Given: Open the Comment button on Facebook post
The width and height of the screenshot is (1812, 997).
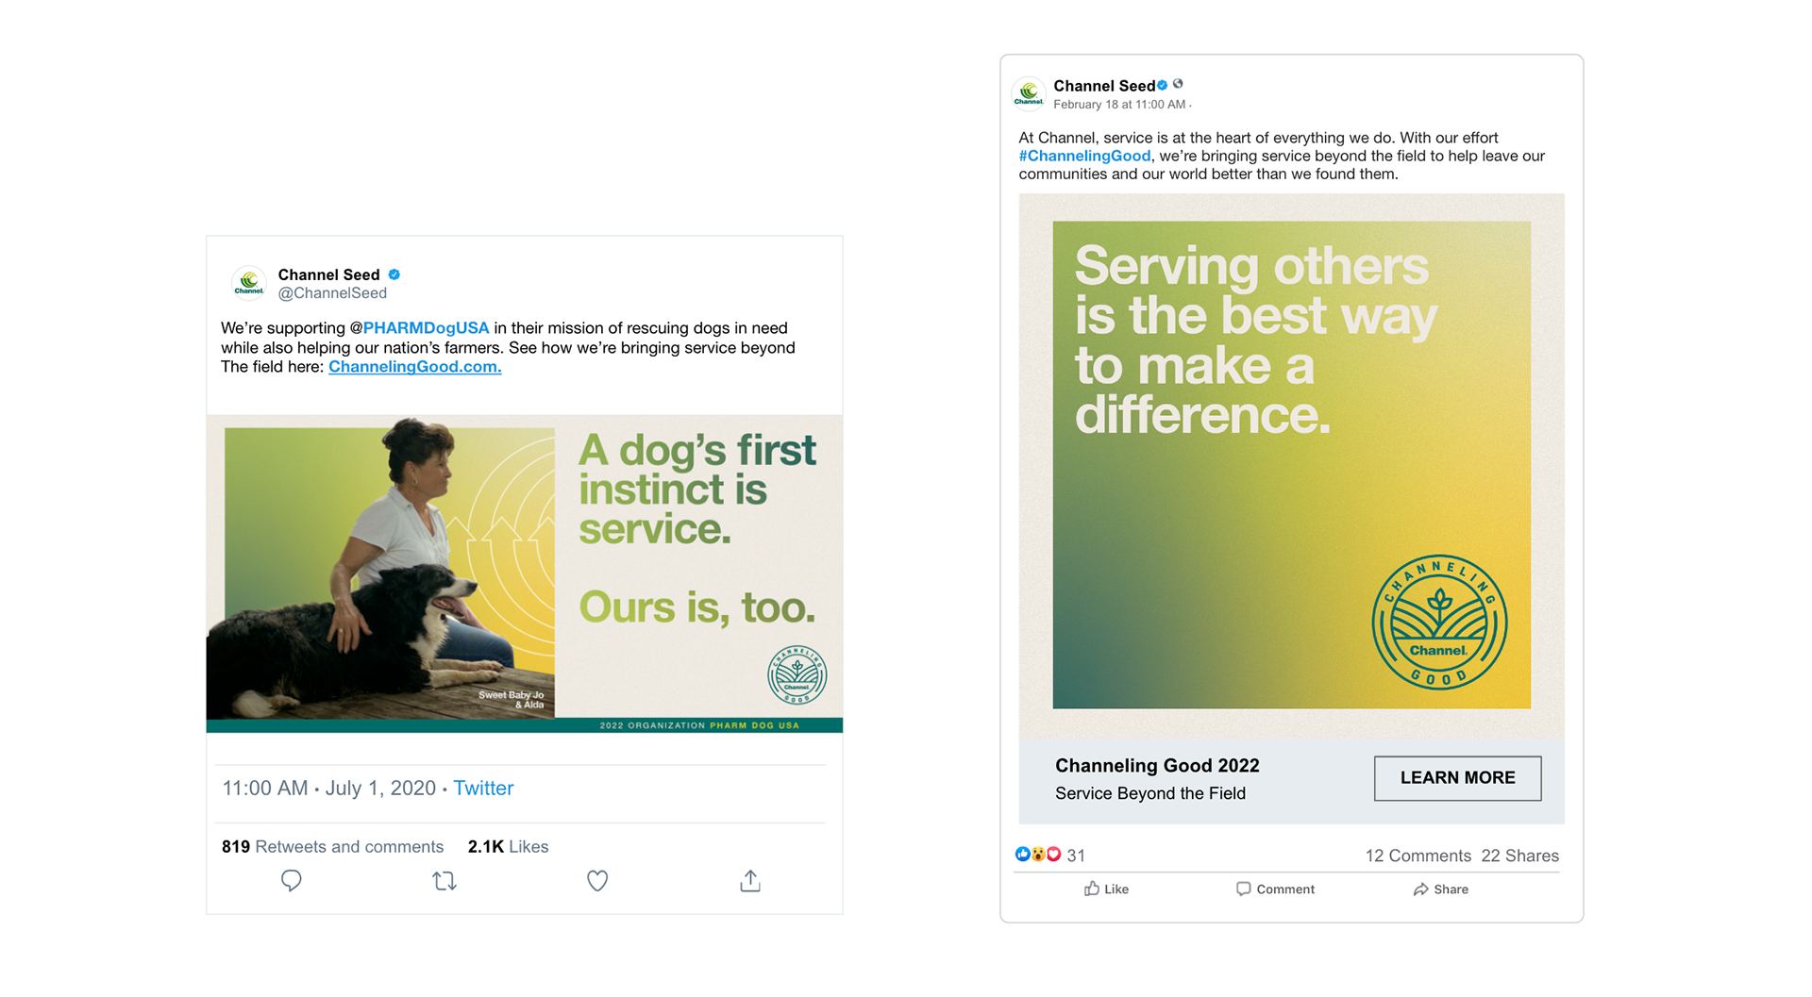Looking at the screenshot, I should tap(1275, 889).
